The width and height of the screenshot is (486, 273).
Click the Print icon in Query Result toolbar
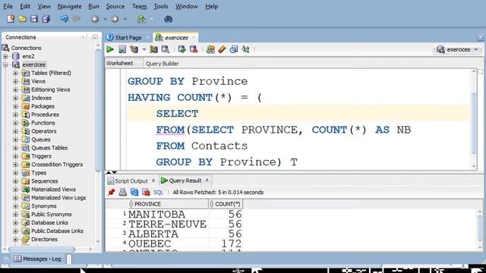click(123, 192)
